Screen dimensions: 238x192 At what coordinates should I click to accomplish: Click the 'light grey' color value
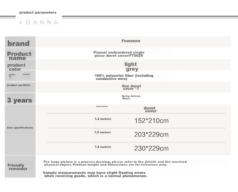131,66
